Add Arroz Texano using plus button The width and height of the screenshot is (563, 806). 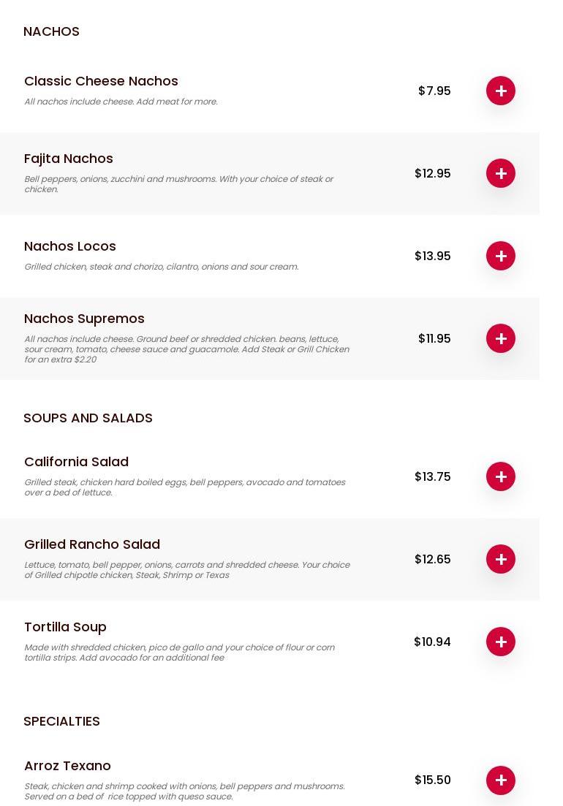[501, 780]
